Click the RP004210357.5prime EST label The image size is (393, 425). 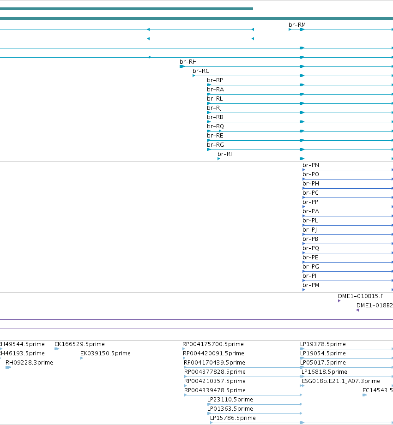(215, 381)
